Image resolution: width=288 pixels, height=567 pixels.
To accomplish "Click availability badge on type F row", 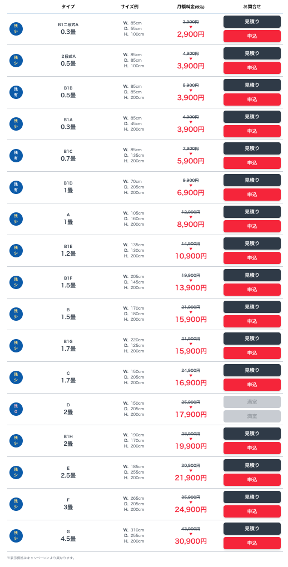I will coord(16,504).
